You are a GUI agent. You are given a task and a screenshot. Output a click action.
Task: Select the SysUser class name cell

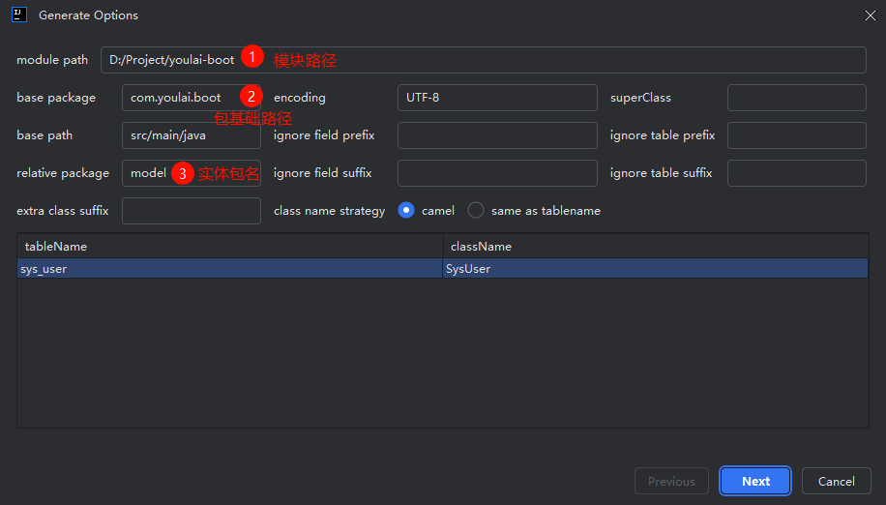point(656,268)
